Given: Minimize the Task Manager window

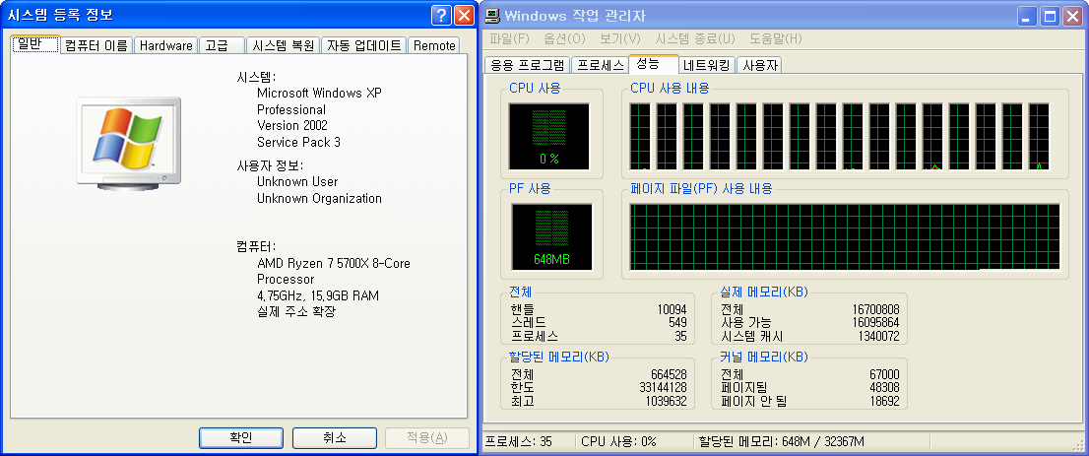Looking at the screenshot, I should pyautogui.click(x=1029, y=16).
